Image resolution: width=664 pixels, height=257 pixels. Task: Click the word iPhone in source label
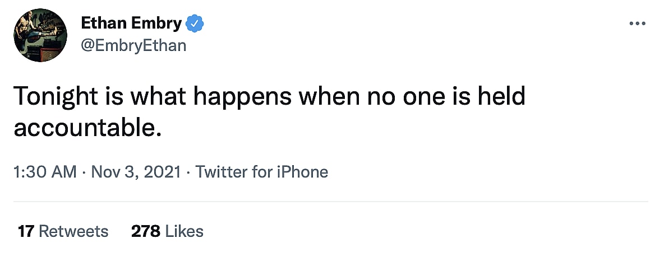tap(301, 172)
